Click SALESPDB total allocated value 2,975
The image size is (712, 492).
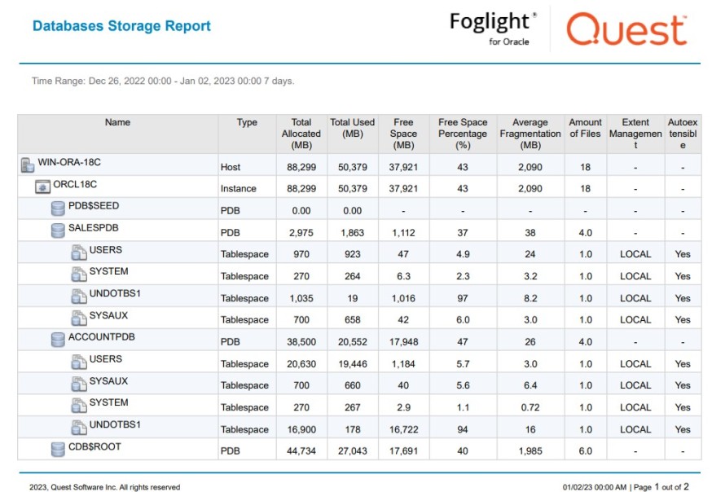(x=301, y=233)
